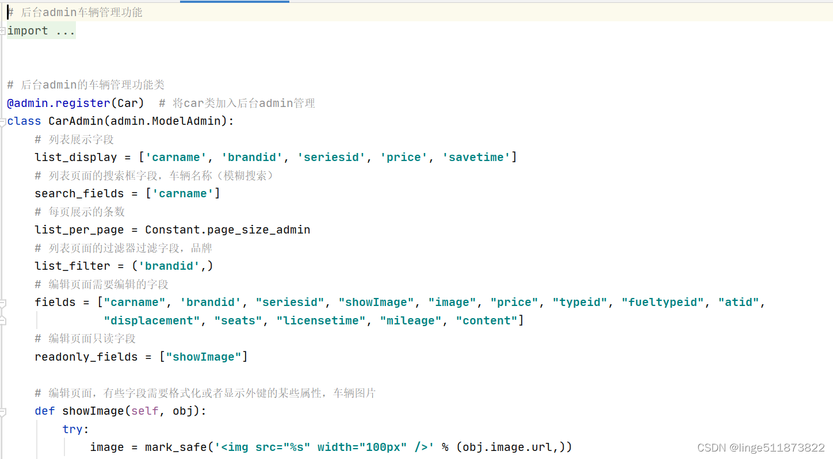
Task: Click 'showImage' in the def line
Action: tap(93, 411)
